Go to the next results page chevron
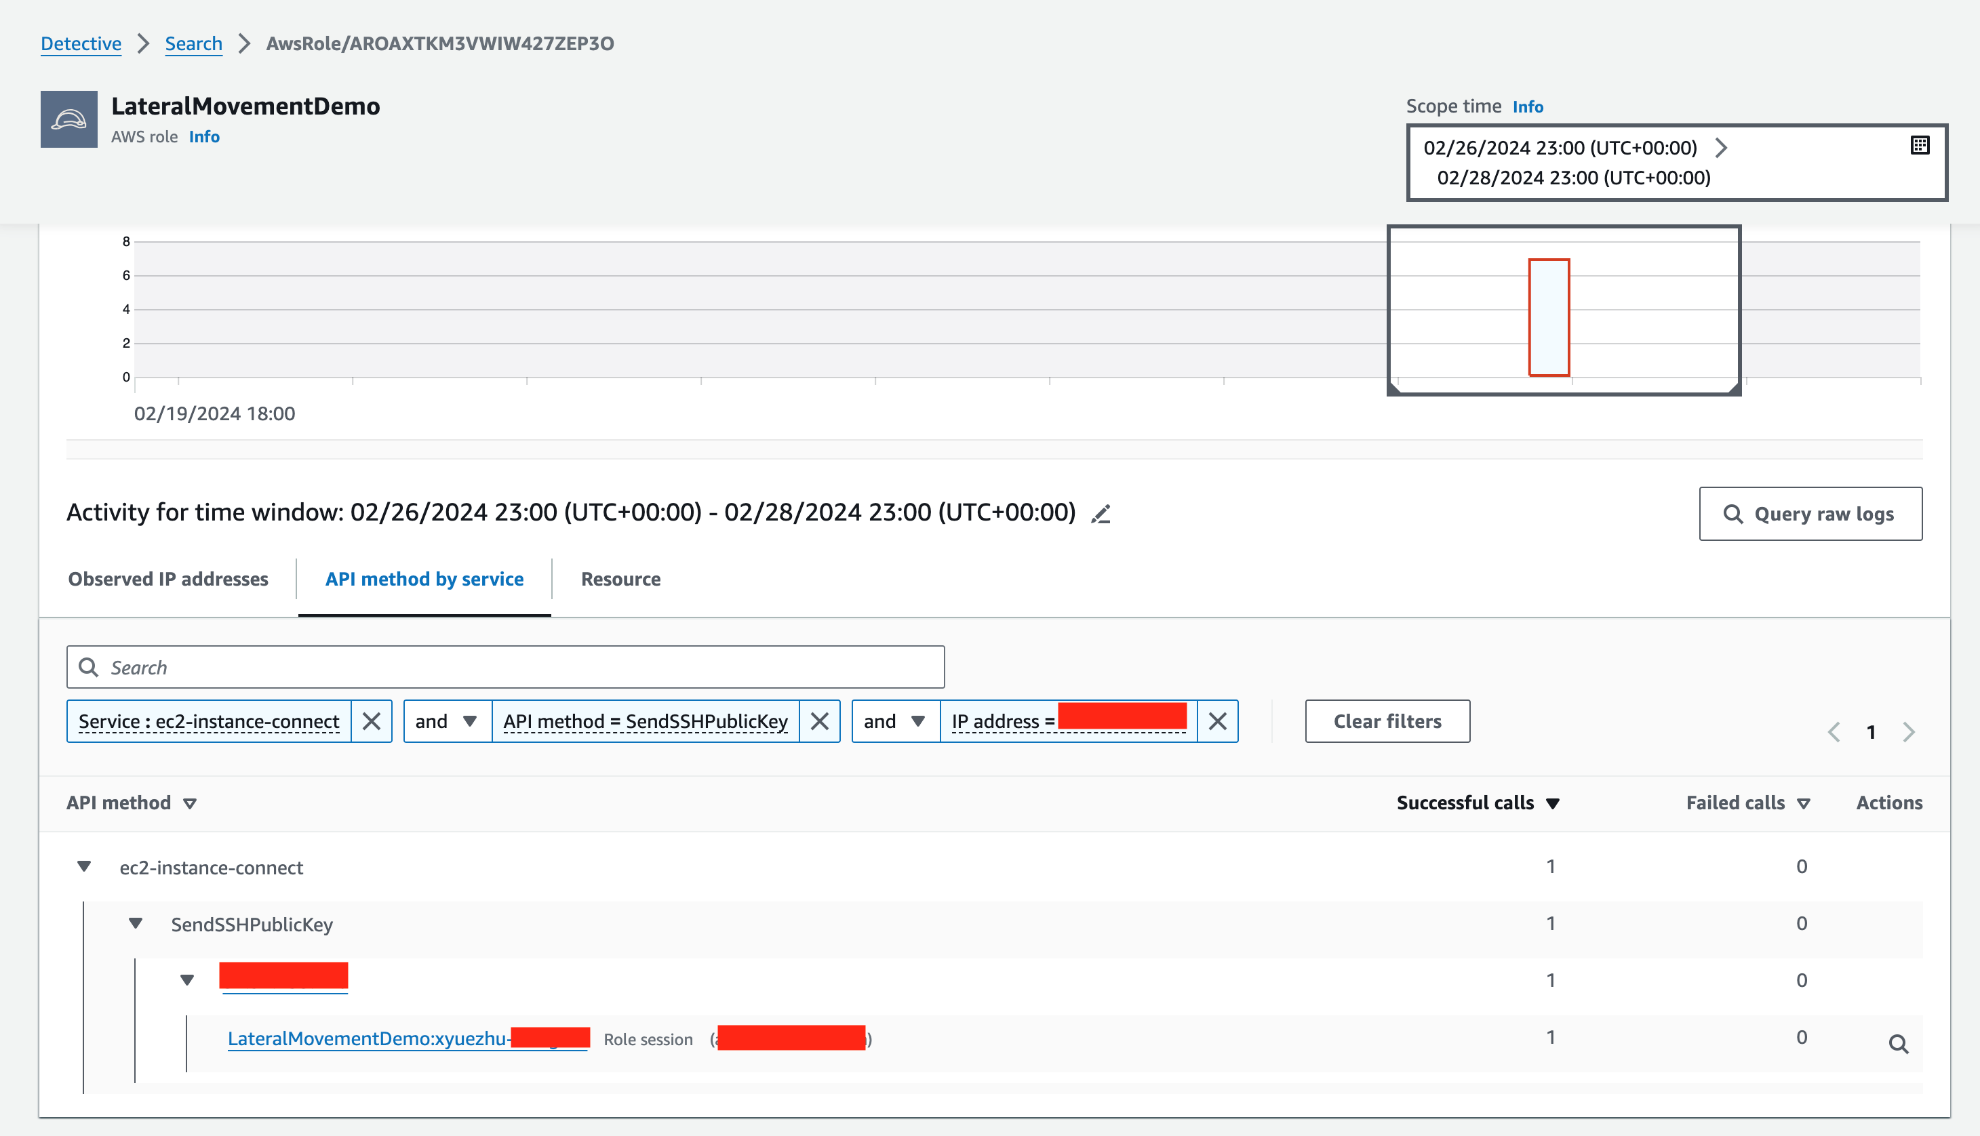Screen dimensions: 1980x1136 coord(1909,731)
